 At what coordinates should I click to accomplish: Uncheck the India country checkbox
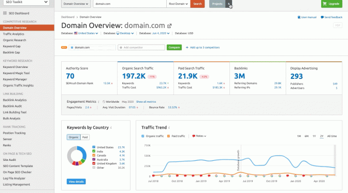(94, 151)
